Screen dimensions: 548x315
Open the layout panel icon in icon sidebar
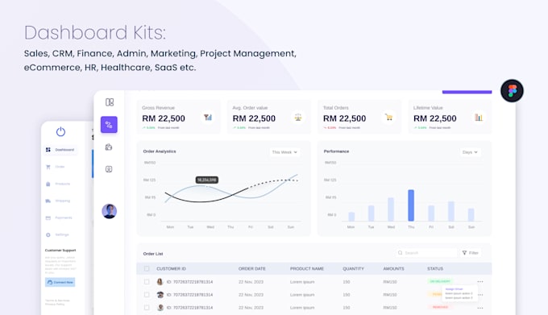click(110, 102)
